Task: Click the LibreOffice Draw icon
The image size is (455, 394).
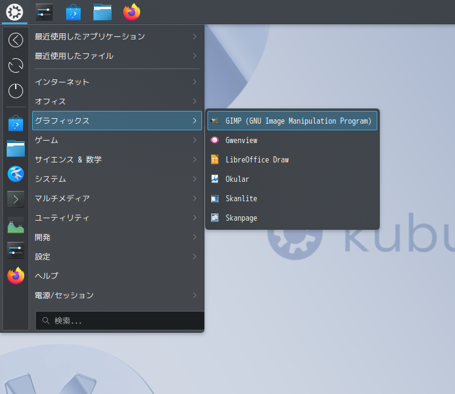Action: (x=215, y=159)
